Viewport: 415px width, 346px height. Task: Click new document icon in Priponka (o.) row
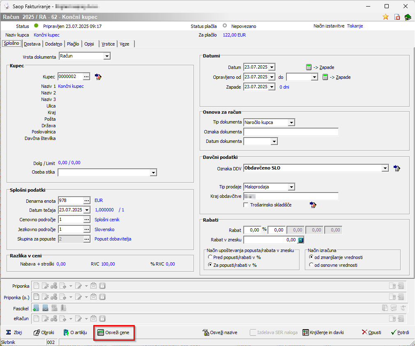point(36,297)
